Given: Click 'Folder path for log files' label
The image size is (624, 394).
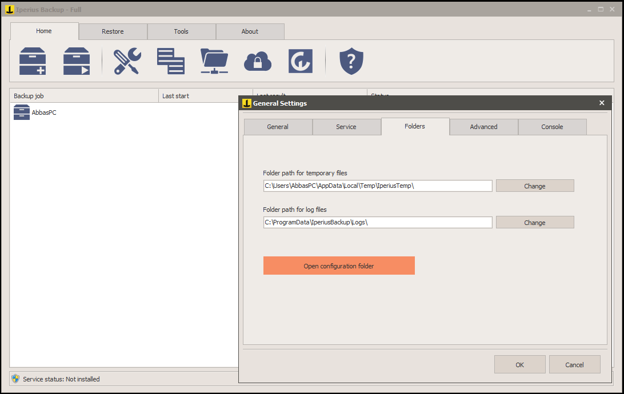Looking at the screenshot, I should [294, 210].
